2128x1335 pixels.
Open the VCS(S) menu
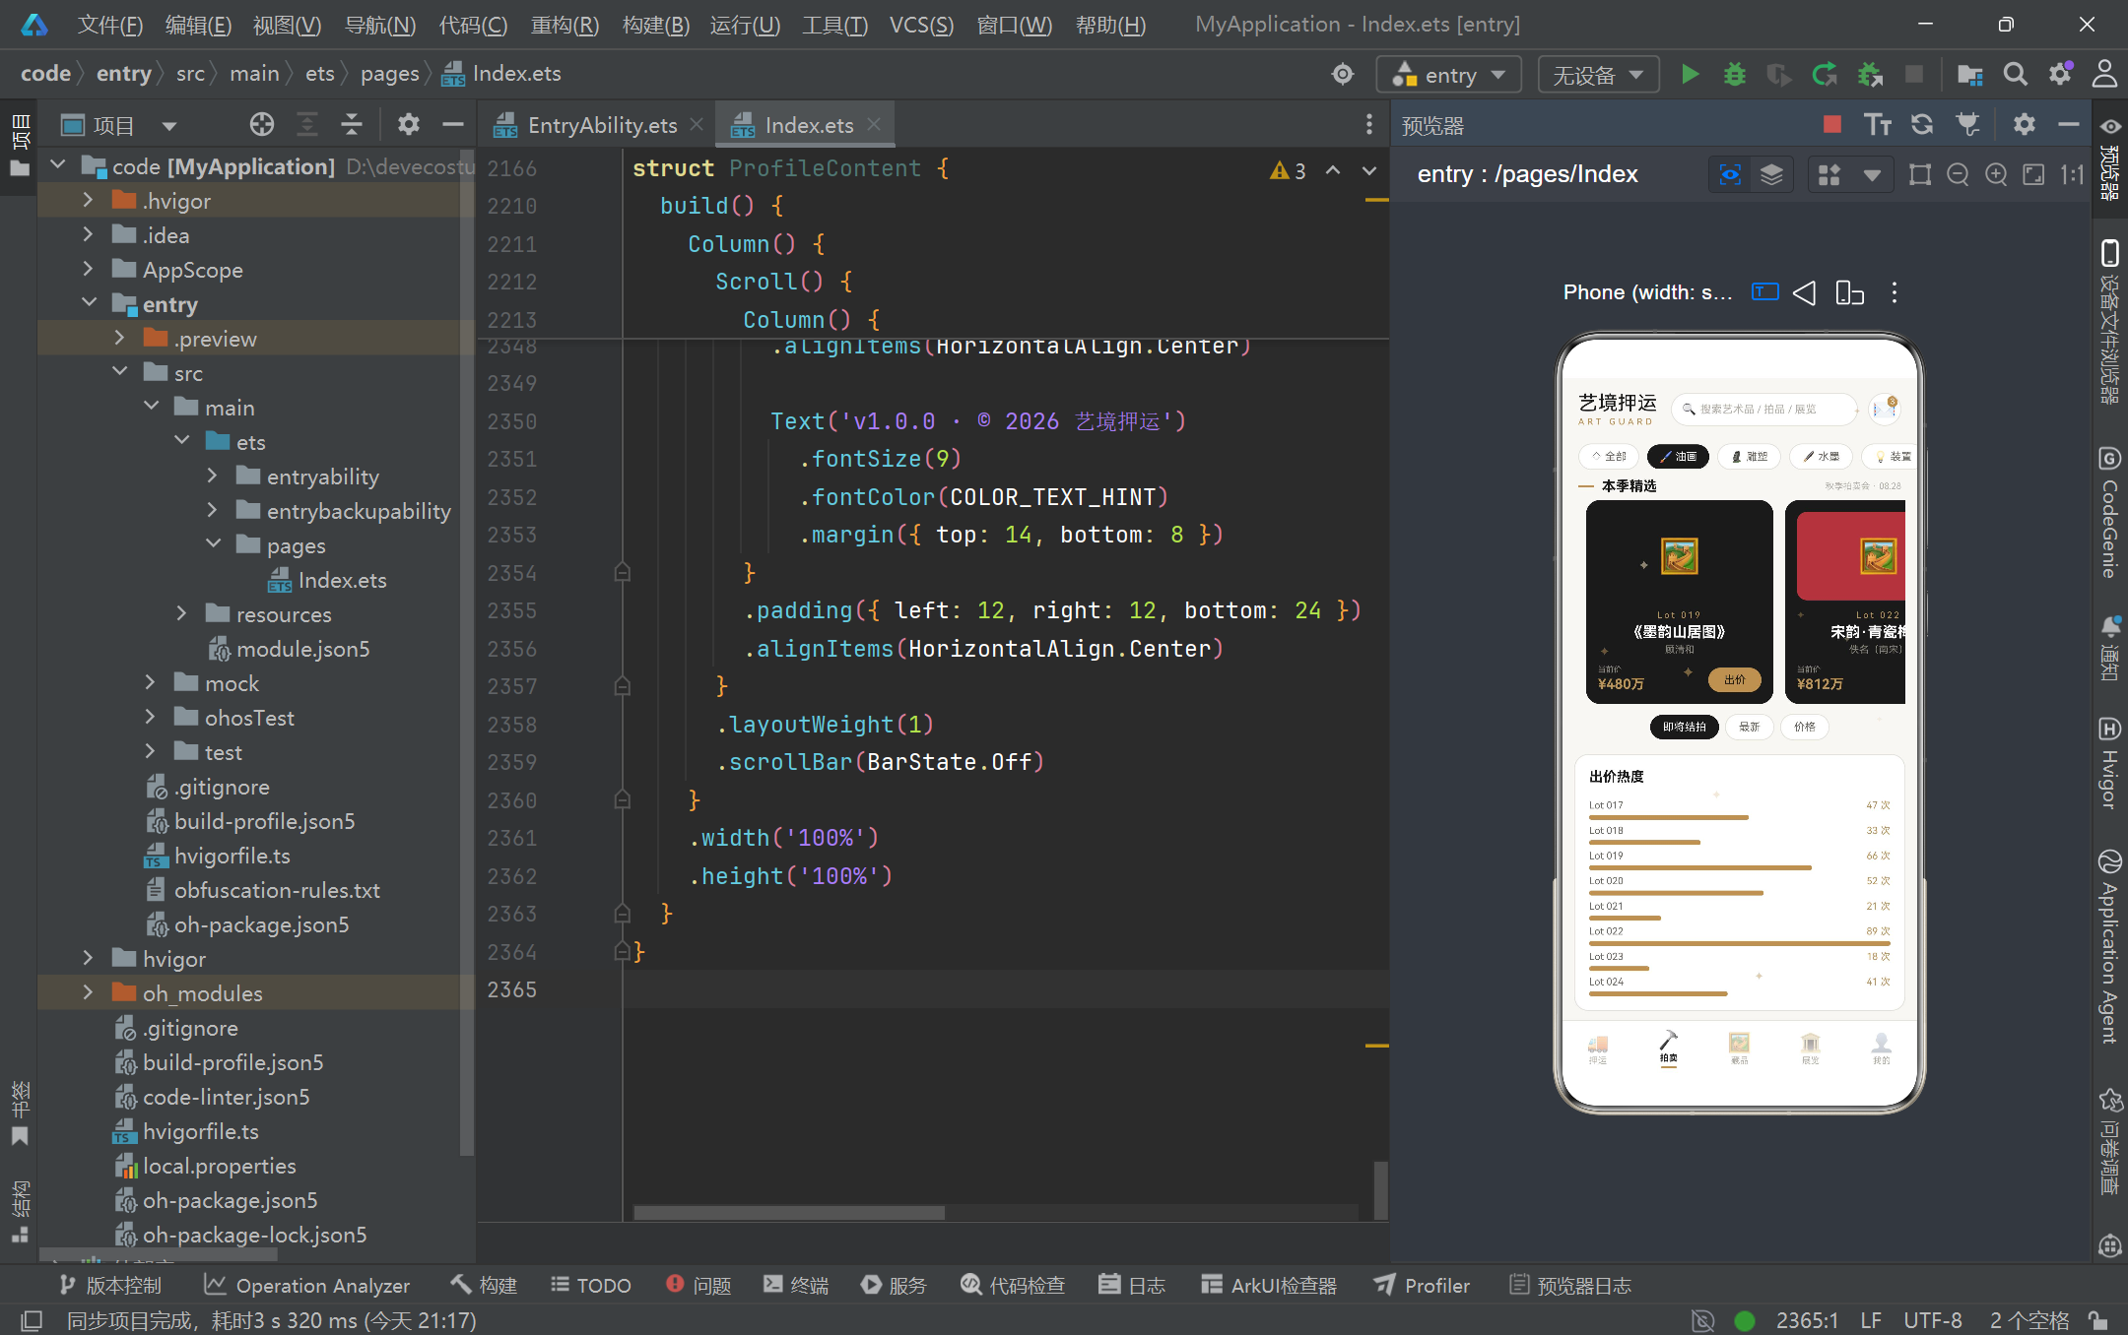point(921,25)
